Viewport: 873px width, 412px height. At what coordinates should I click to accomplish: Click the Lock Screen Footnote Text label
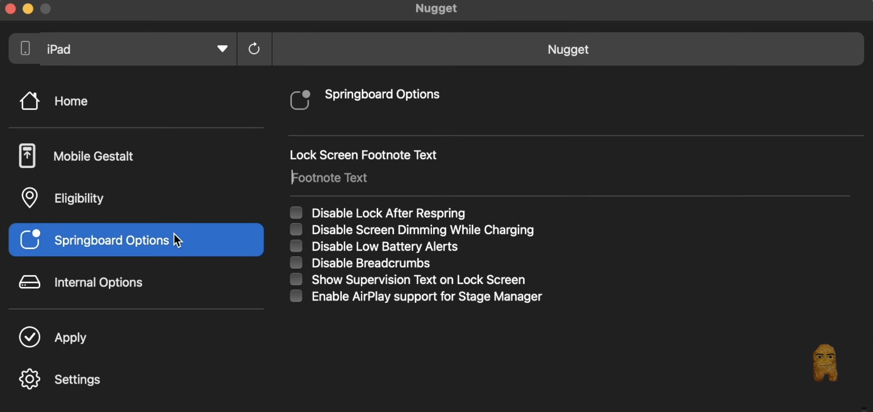tap(363, 155)
